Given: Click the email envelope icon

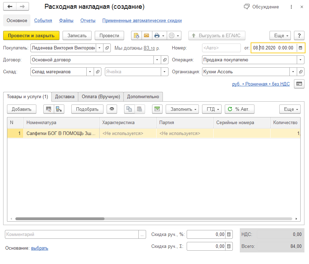Looking at the screenshot, I should point(146,35).
